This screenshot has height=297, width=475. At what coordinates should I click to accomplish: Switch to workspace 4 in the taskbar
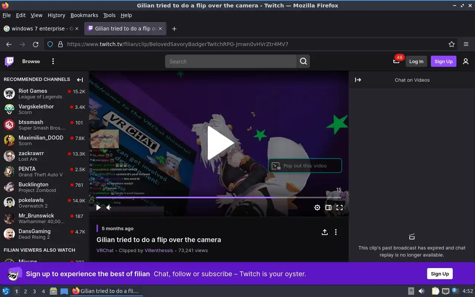43,291
